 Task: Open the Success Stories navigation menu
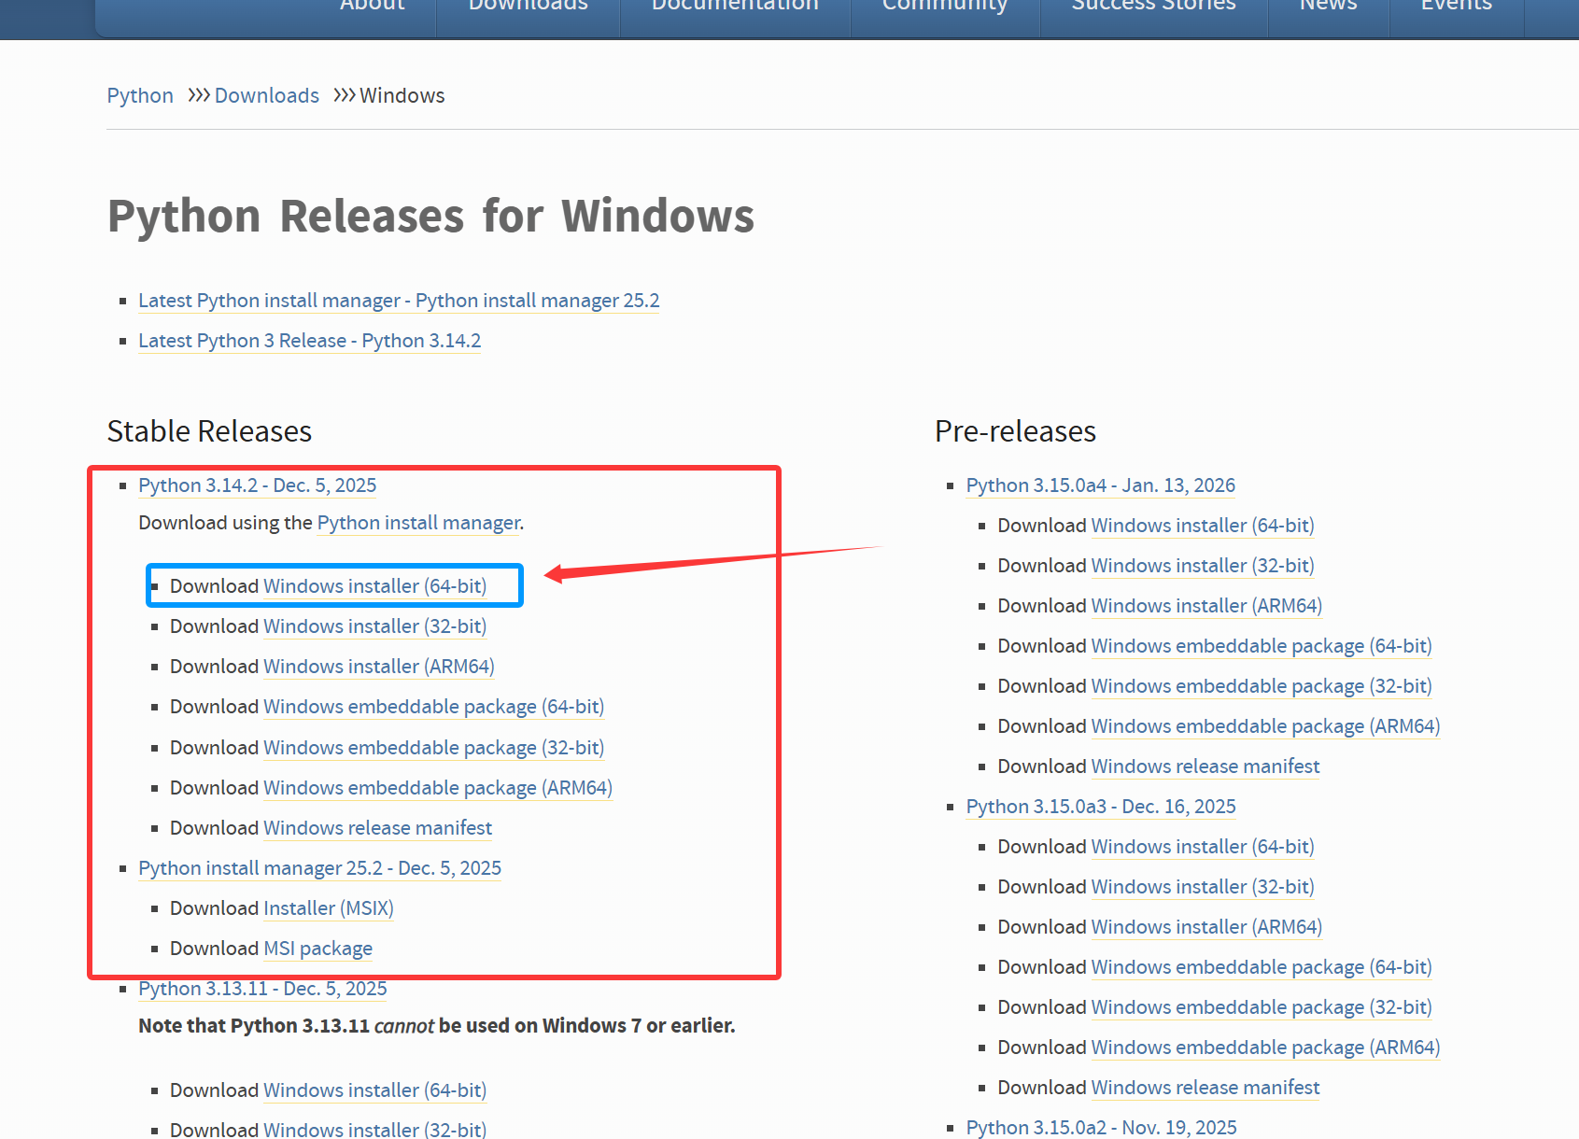click(1153, 7)
